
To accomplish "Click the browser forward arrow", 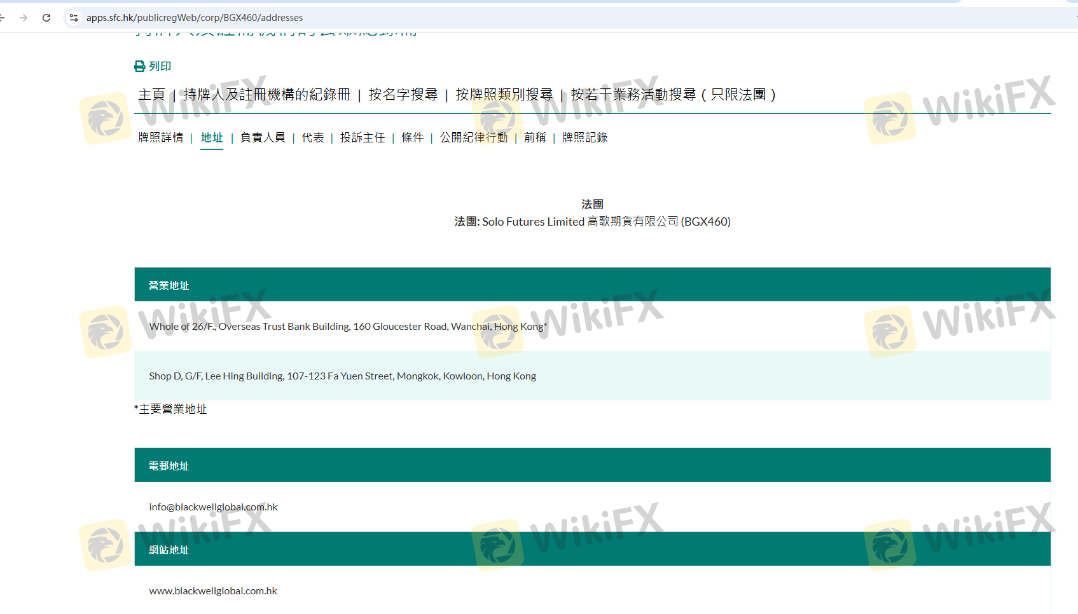I will [x=24, y=18].
